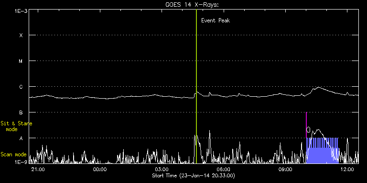Select the magenta observation start marker
Viewport: 367px width, 183px height.
[306, 125]
